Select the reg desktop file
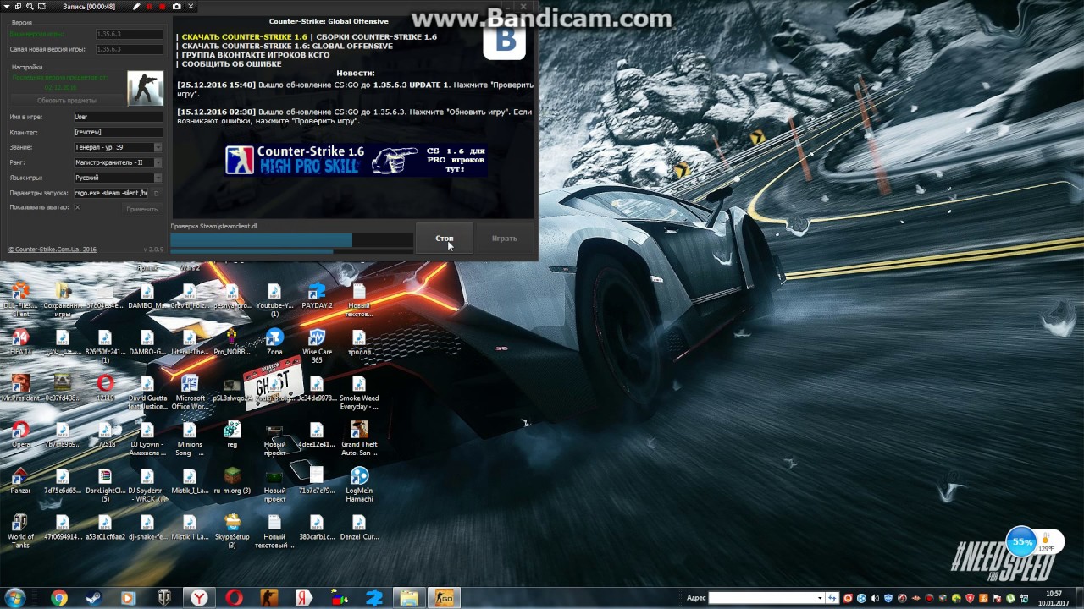 [232, 435]
